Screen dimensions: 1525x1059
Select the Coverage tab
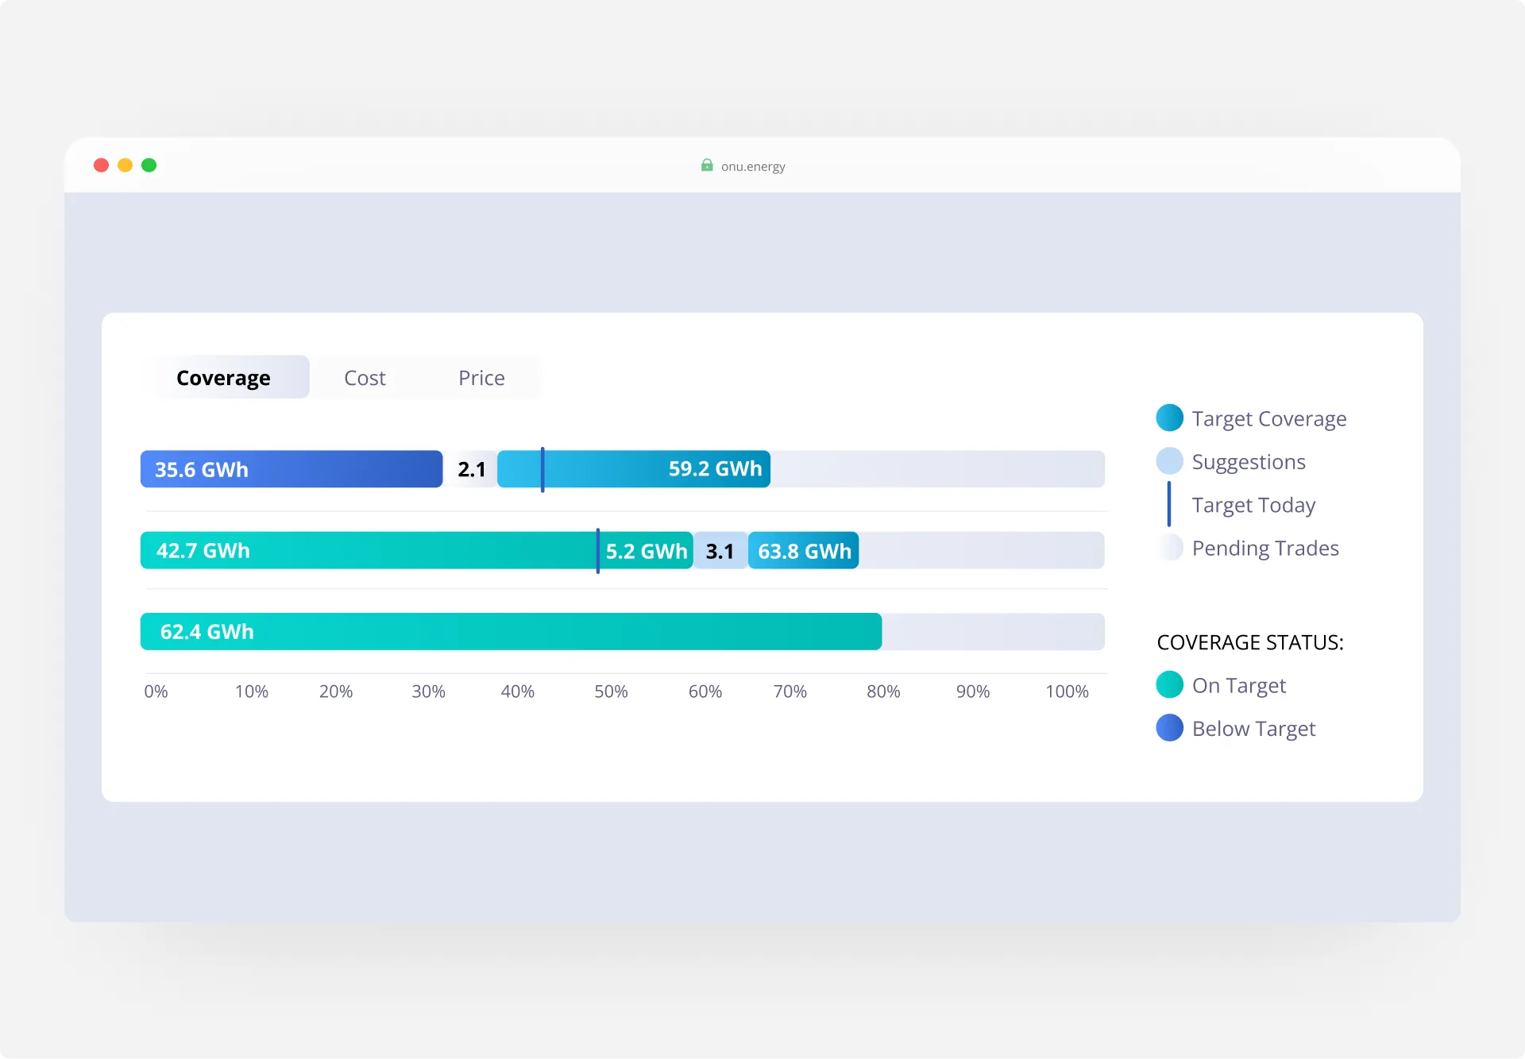(x=223, y=378)
